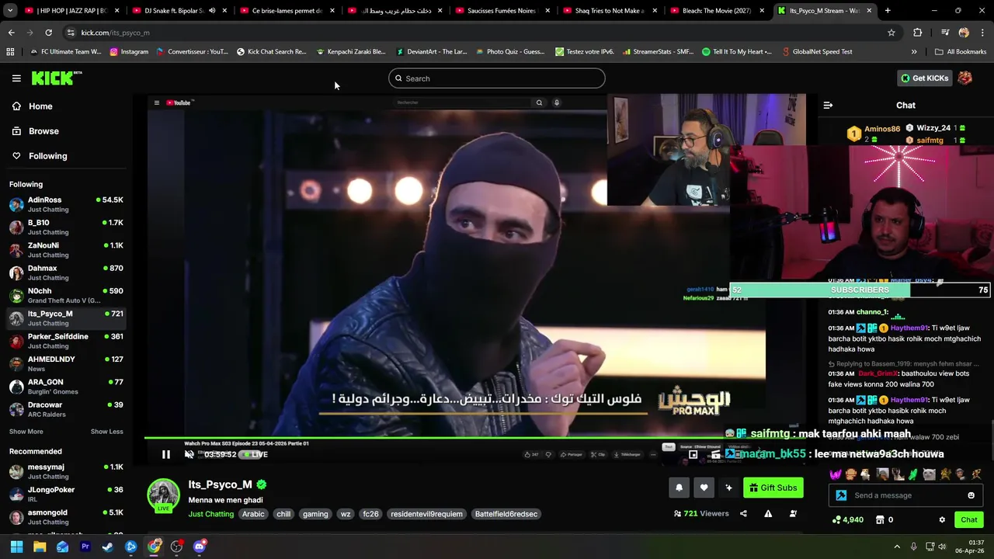The height and width of the screenshot is (559, 994).
Task: Open Discord from the taskbar
Action: click(x=200, y=547)
